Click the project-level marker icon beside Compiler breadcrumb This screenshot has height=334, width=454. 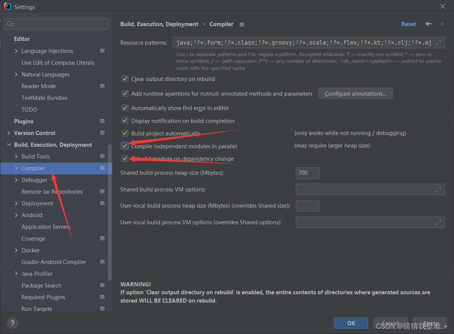pos(242,24)
